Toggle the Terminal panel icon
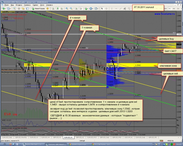This screenshot has width=183, height=146. point(27,9)
